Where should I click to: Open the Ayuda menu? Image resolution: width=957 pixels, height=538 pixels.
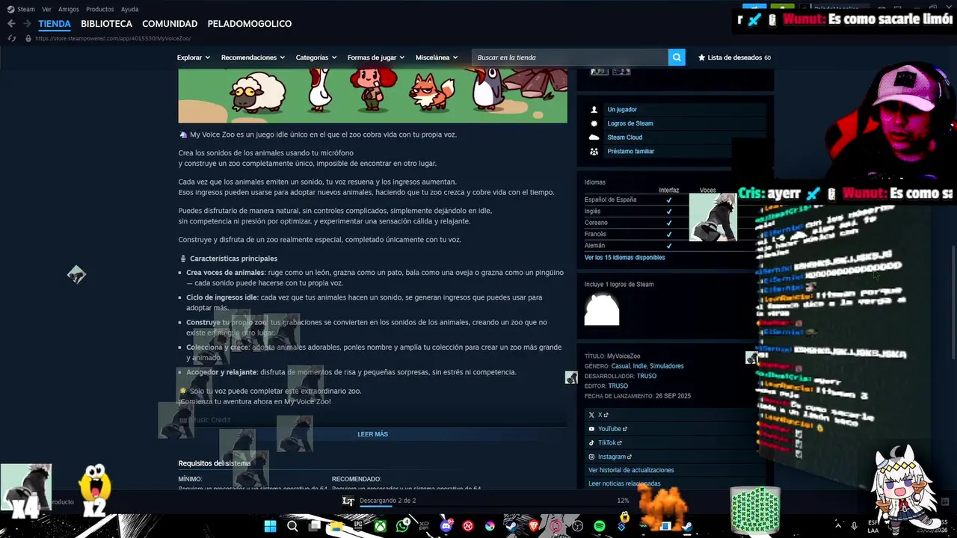(129, 9)
